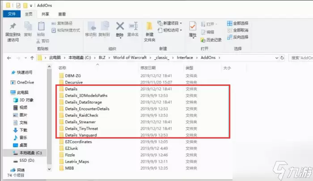
Task: Click the Delete (删除) X icon
Action: click(120, 26)
